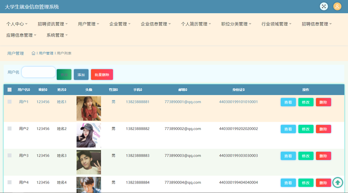
Task: Click ID number 440300199303030003
Action: click(238, 155)
